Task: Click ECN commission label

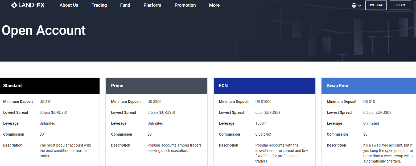Action: [229, 134]
